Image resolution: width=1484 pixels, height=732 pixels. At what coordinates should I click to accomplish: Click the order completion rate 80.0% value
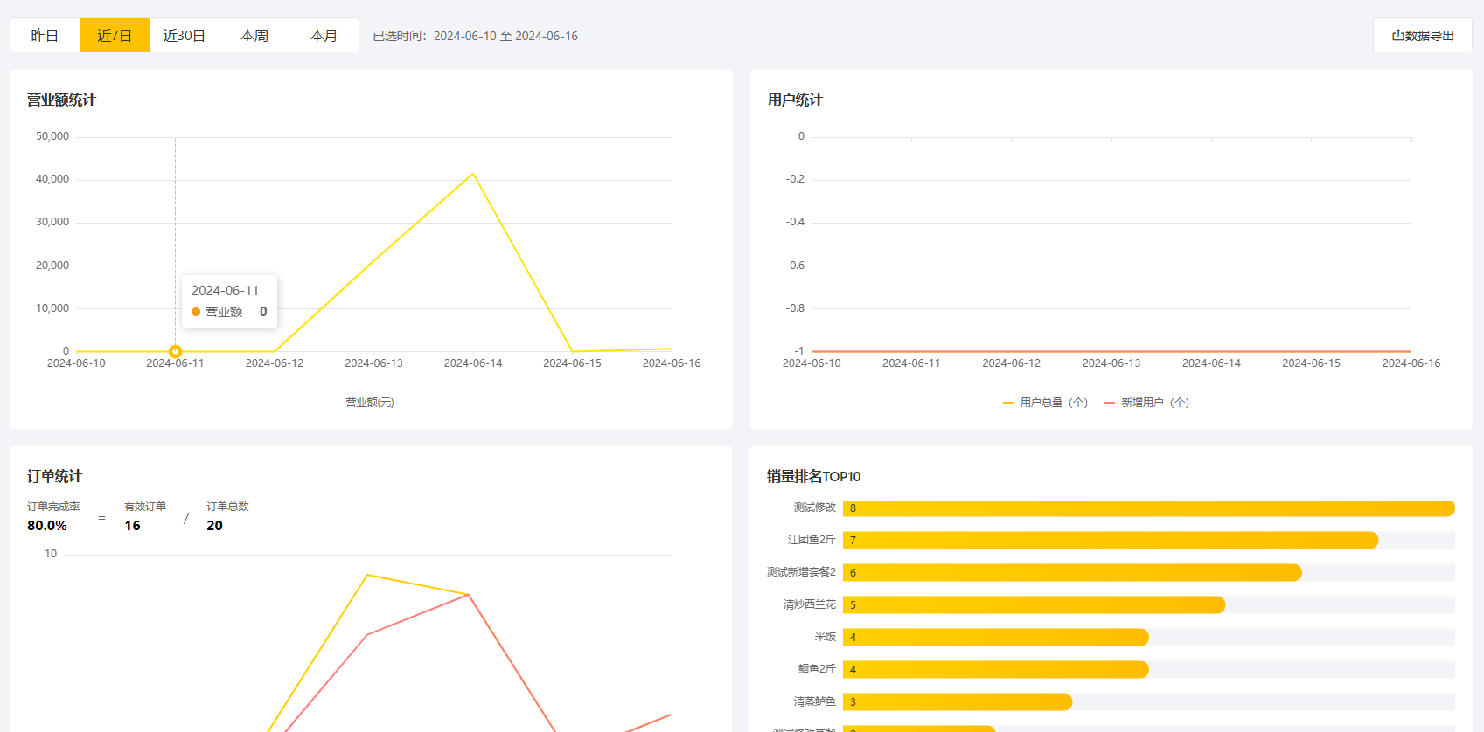[47, 526]
